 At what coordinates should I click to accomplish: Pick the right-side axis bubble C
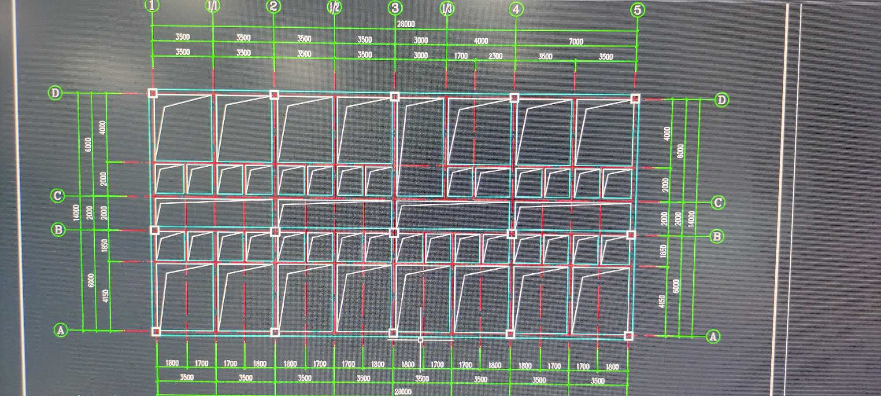point(718,203)
